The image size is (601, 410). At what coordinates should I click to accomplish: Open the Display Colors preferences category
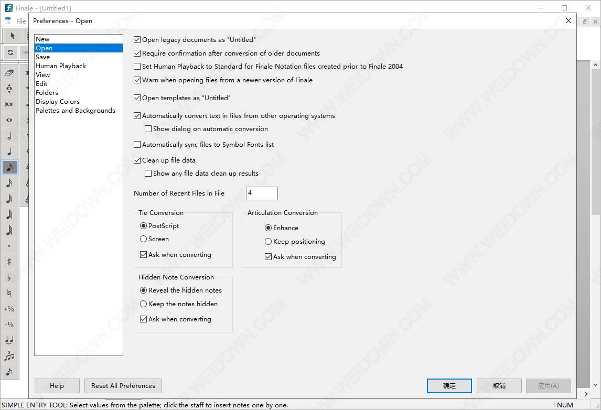tap(79, 102)
